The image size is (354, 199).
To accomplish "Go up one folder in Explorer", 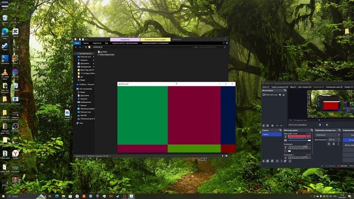I will [x=86, y=47].
